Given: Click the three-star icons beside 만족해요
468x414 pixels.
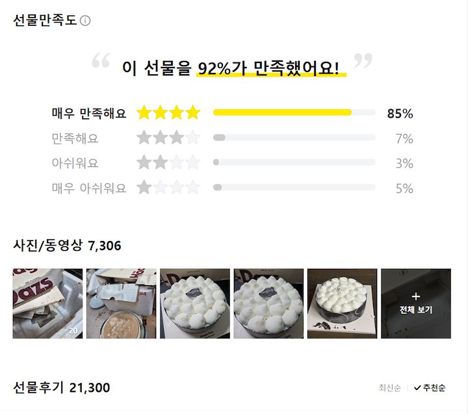Looking at the screenshot, I should (168, 138).
